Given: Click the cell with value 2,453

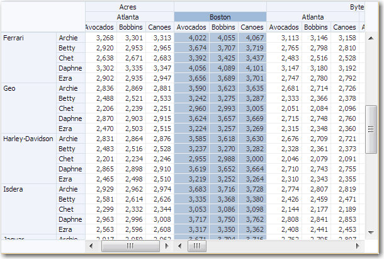Looking at the screenshot, I should (x=344, y=229).
